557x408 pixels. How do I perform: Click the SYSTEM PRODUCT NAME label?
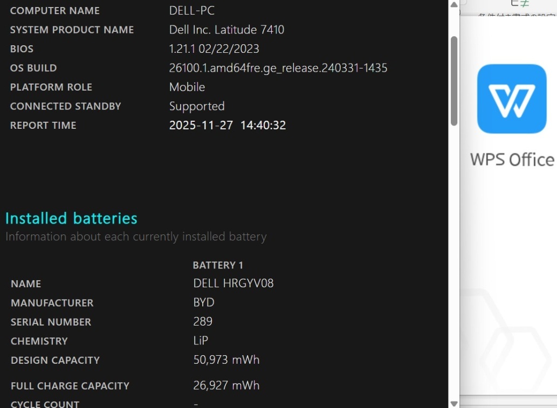coord(72,30)
